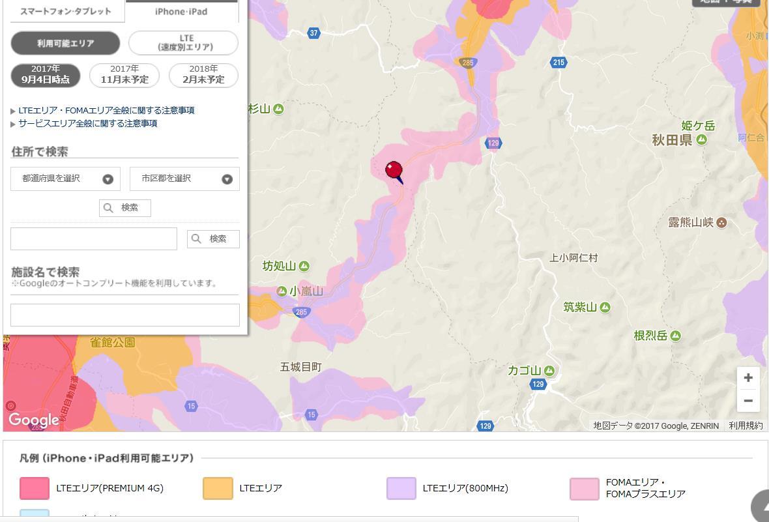The height and width of the screenshot is (522, 769).
Task: Expand LTEエリア・FOMAエリア注意事項 link
Action: coord(106,111)
